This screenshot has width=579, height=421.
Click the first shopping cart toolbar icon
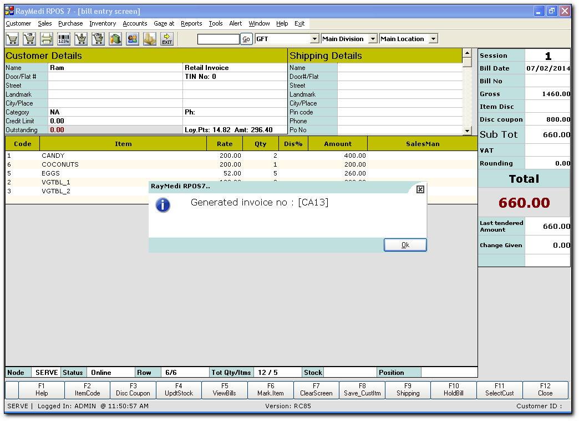click(x=12, y=39)
